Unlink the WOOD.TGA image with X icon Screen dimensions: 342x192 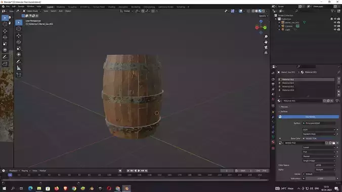[337, 143]
